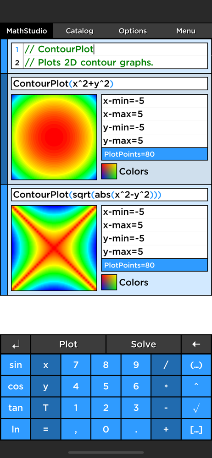Open the Menu tab

(x=186, y=31)
